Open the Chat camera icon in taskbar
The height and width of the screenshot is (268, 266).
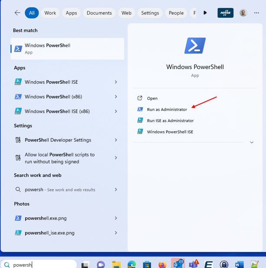101,265
